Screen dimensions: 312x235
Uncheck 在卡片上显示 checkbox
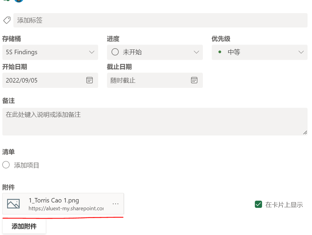point(258,204)
